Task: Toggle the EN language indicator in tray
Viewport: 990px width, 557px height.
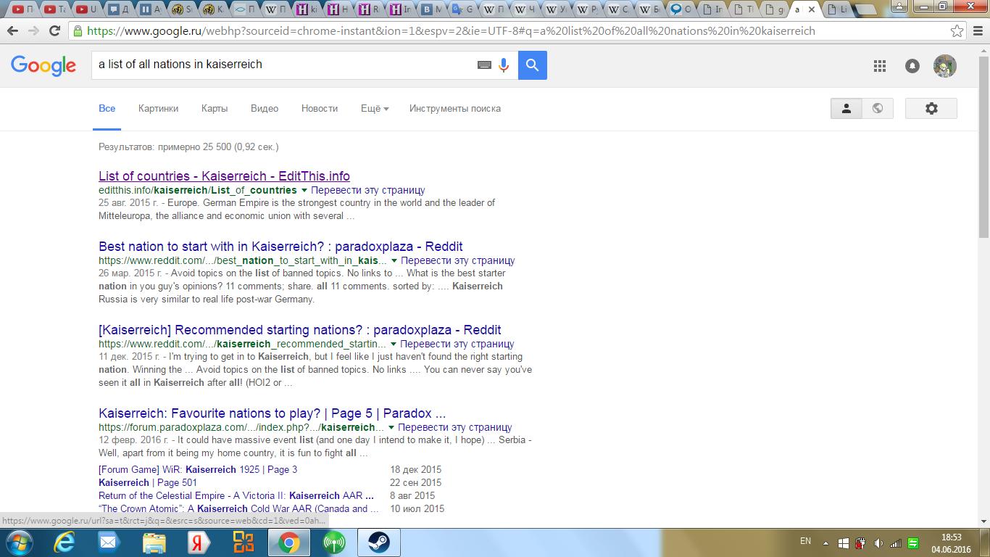Action: tap(805, 541)
